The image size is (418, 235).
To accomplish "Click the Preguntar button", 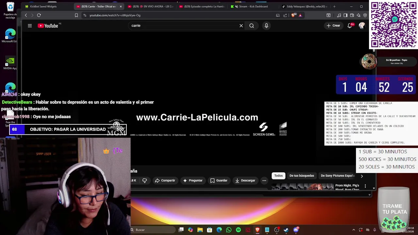I will coord(193,180).
